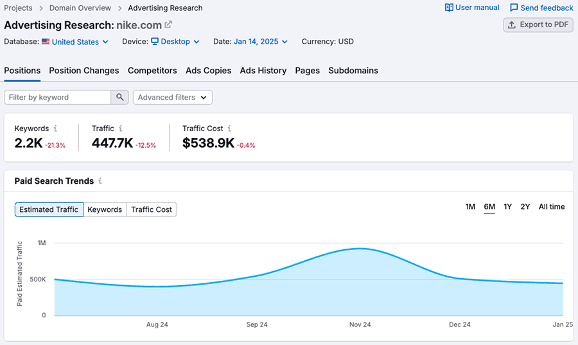
Task: Click the 447.7K traffic value
Action: click(112, 143)
